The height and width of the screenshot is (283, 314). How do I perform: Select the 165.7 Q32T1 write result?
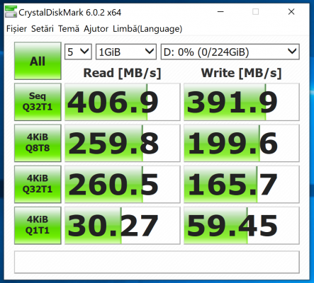pyautogui.click(x=242, y=184)
